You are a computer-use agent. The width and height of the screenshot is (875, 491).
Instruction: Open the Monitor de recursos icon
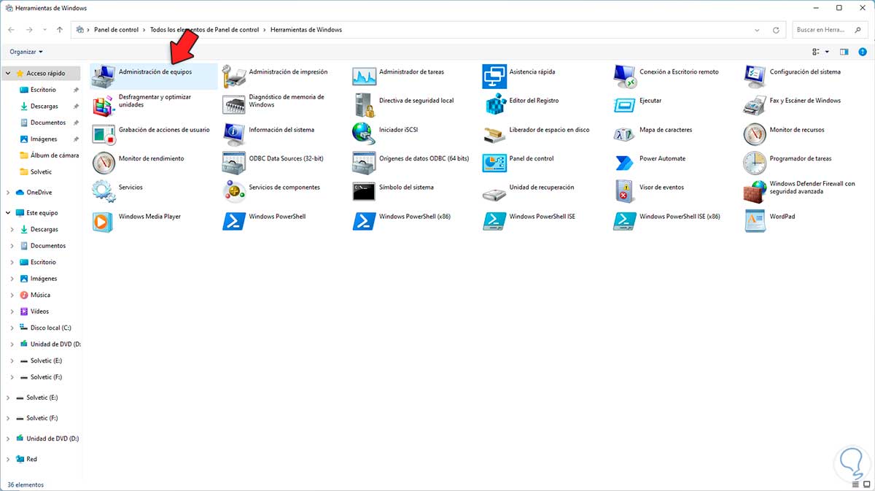(755, 134)
